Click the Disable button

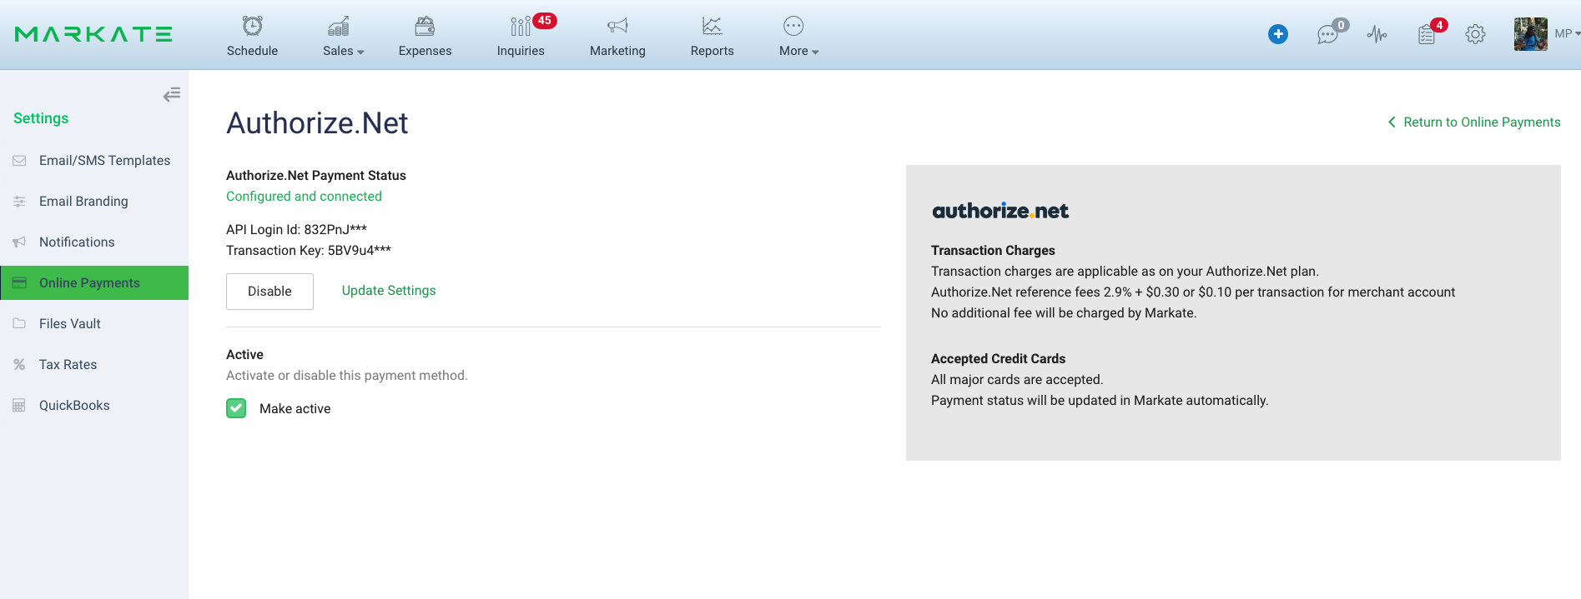tap(269, 292)
